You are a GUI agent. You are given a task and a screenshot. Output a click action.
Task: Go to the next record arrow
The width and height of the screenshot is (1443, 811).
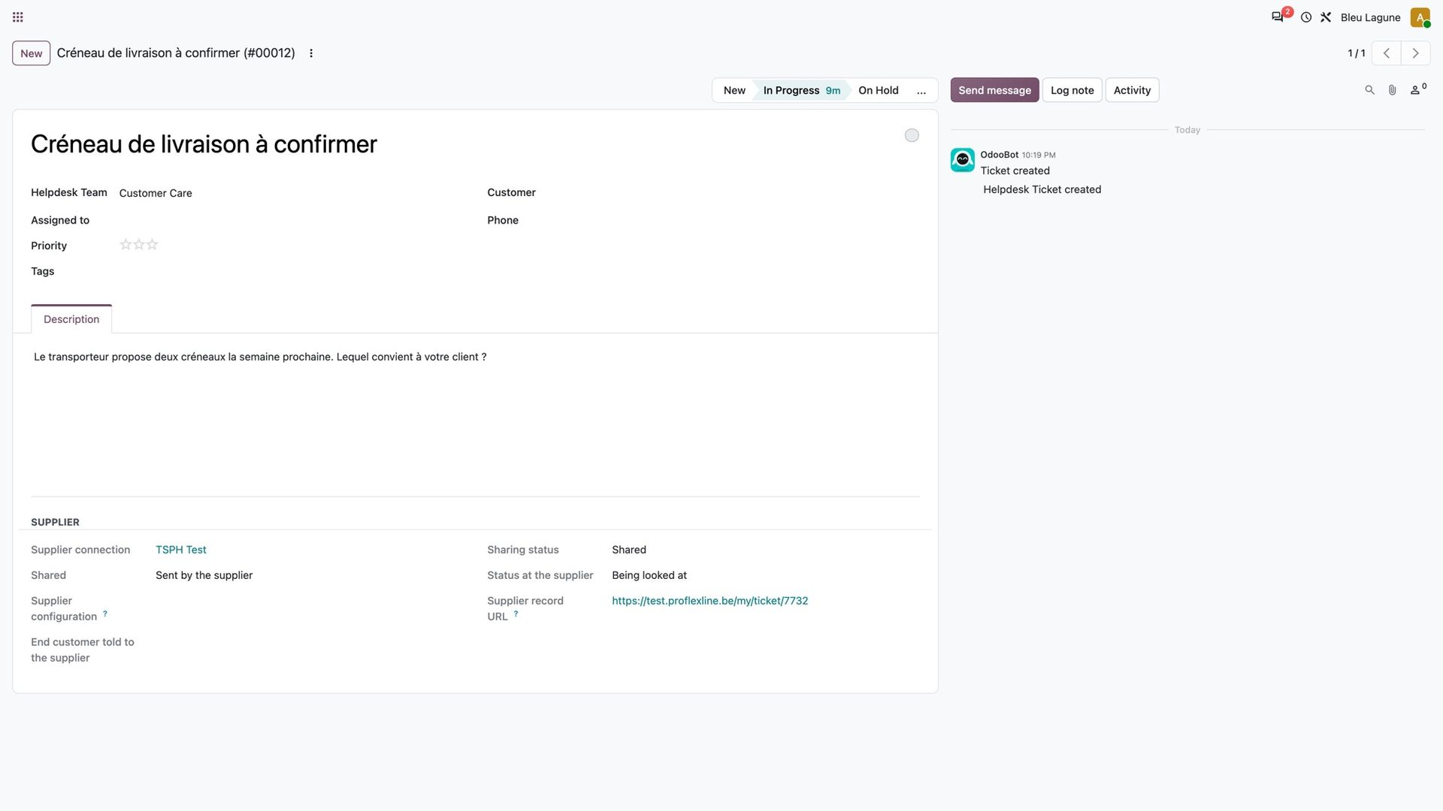click(x=1416, y=53)
